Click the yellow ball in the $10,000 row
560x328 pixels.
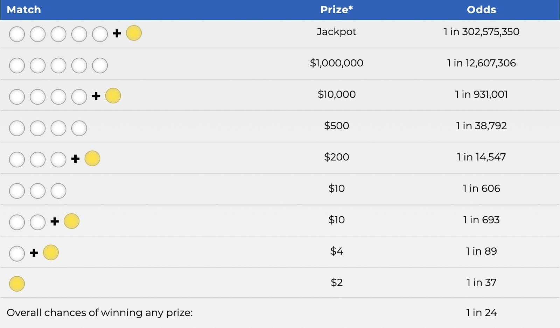click(x=113, y=96)
